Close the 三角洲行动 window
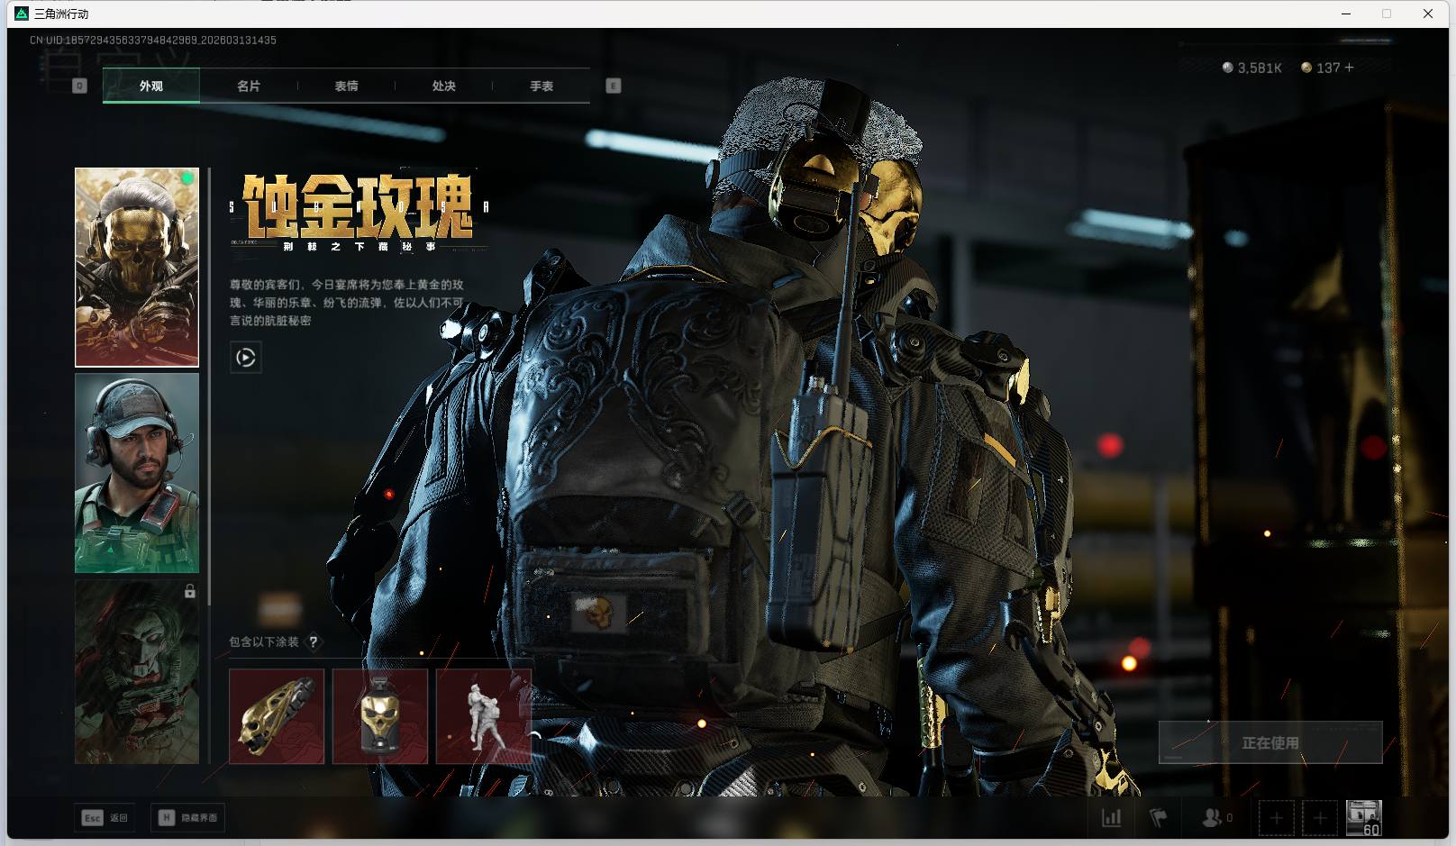1456x846 pixels. [x=1428, y=14]
